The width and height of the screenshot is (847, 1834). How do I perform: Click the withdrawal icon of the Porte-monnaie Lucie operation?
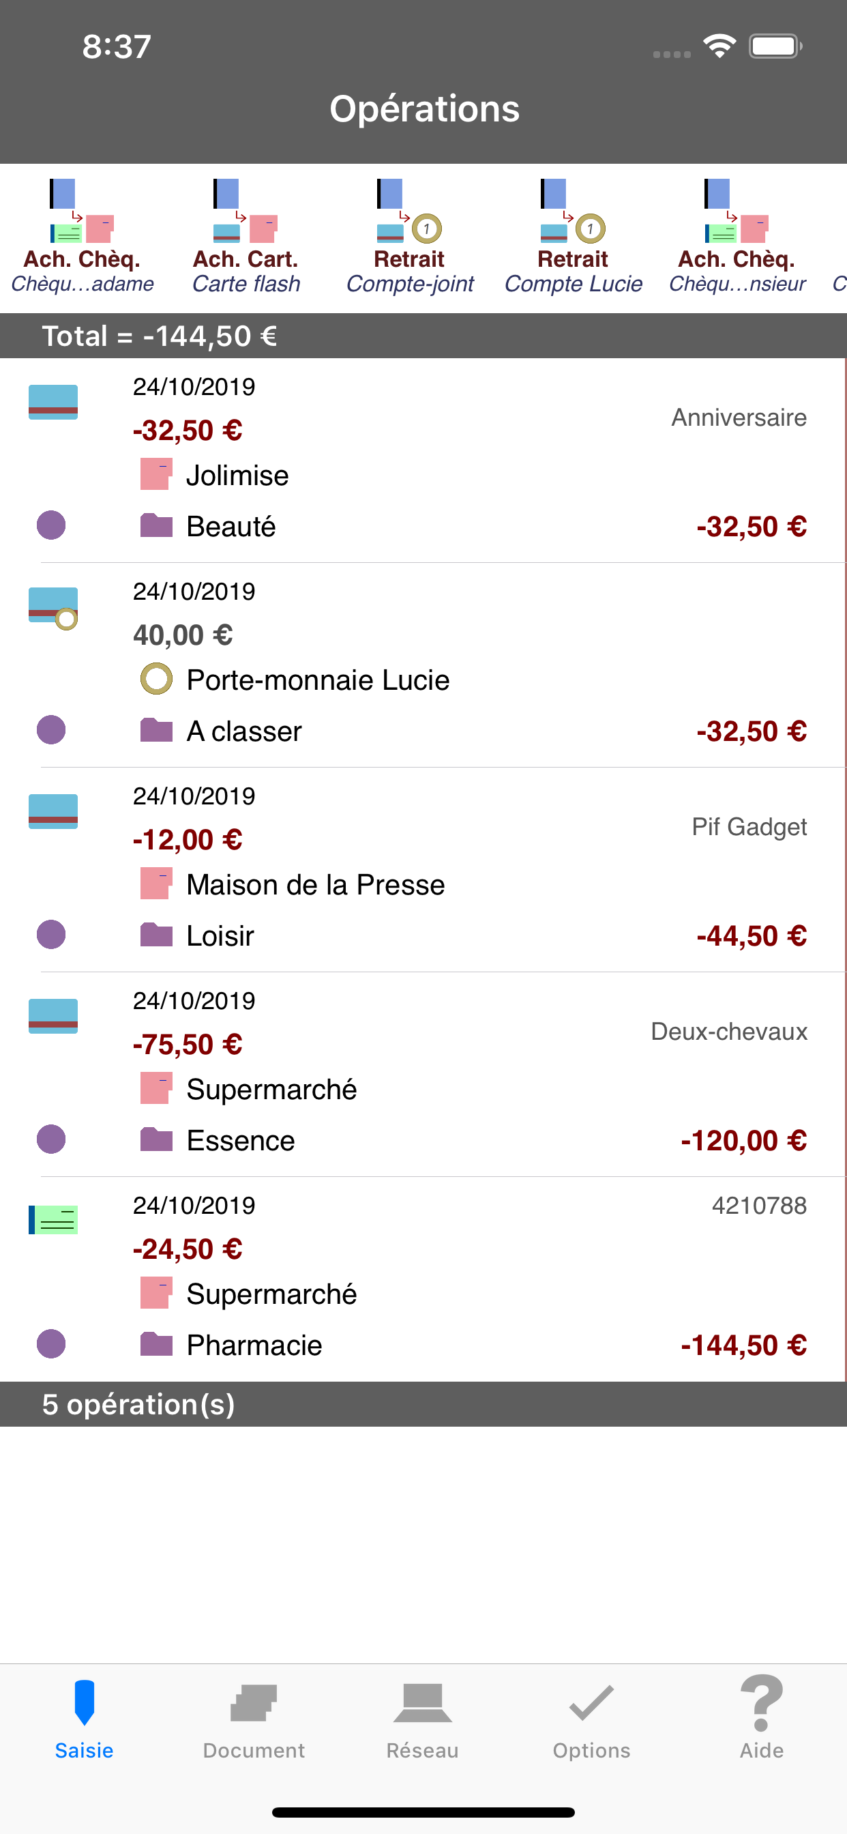(53, 608)
